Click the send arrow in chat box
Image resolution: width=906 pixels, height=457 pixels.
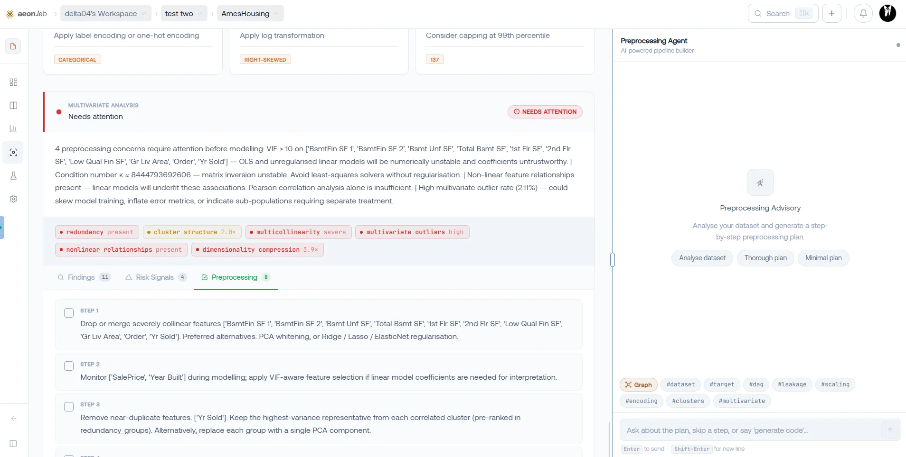point(890,430)
